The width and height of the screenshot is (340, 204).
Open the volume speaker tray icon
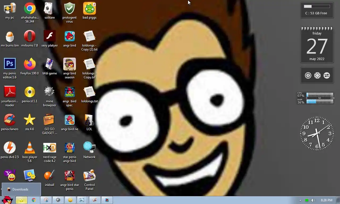pos(313,200)
